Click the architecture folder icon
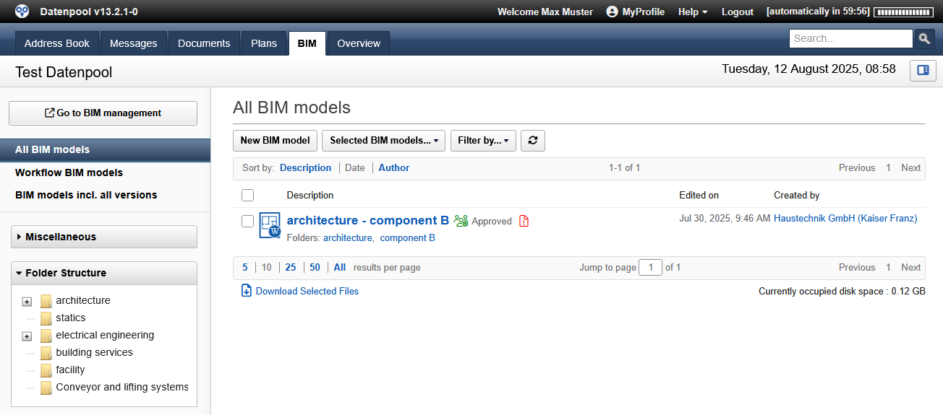The height and width of the screenshot is (415, 943). click(x=46, y=301)
